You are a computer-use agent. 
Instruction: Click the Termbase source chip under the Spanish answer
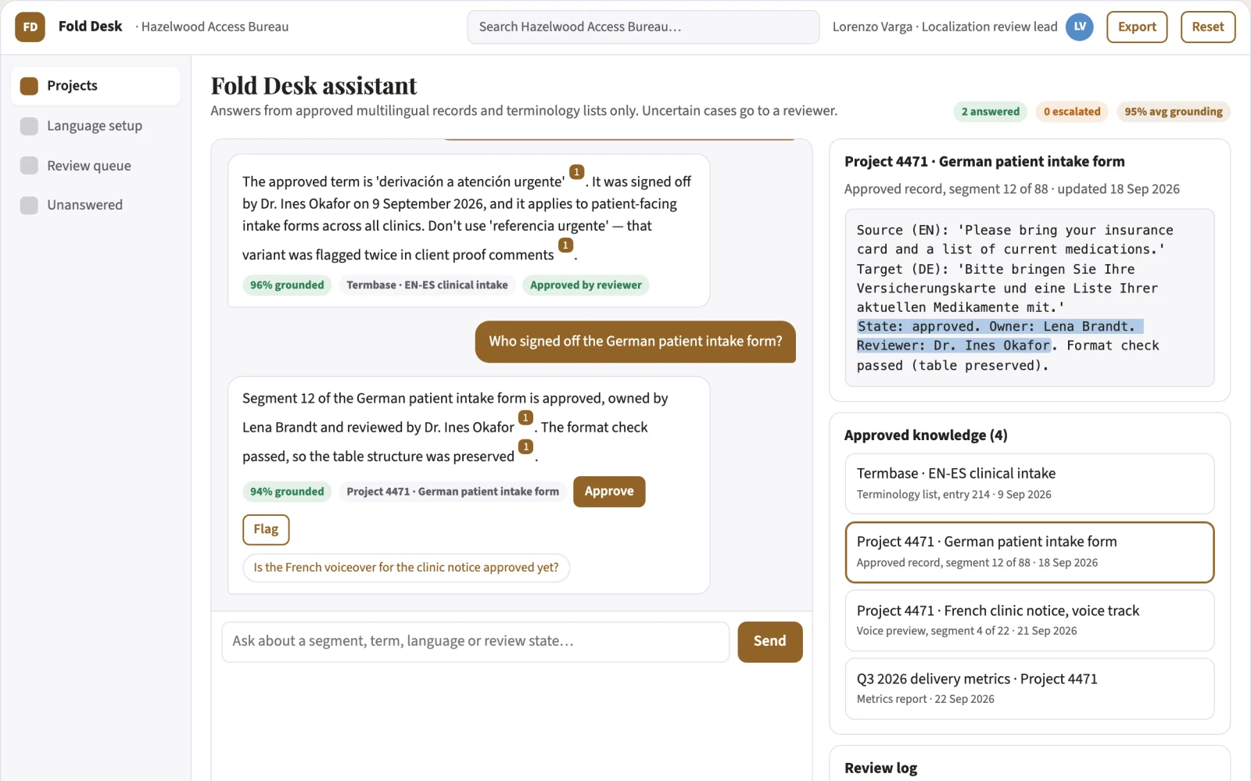[427, 285]
